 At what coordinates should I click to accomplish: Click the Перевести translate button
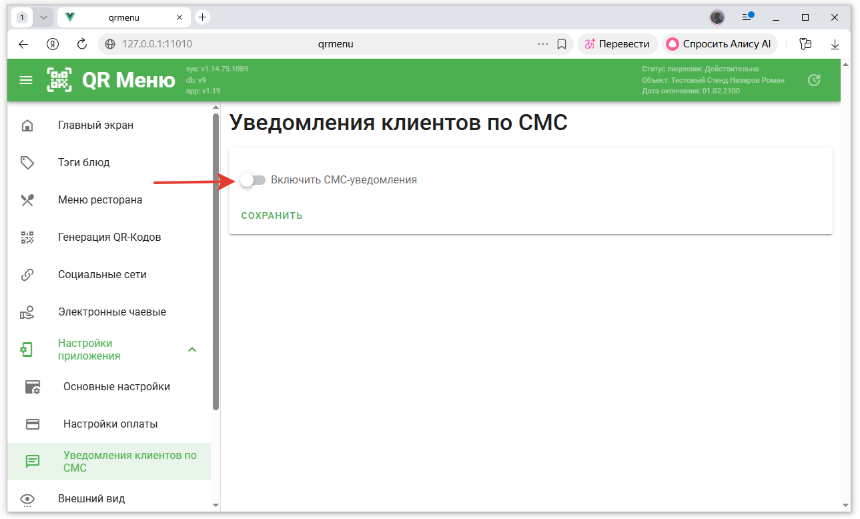(617, 44)
